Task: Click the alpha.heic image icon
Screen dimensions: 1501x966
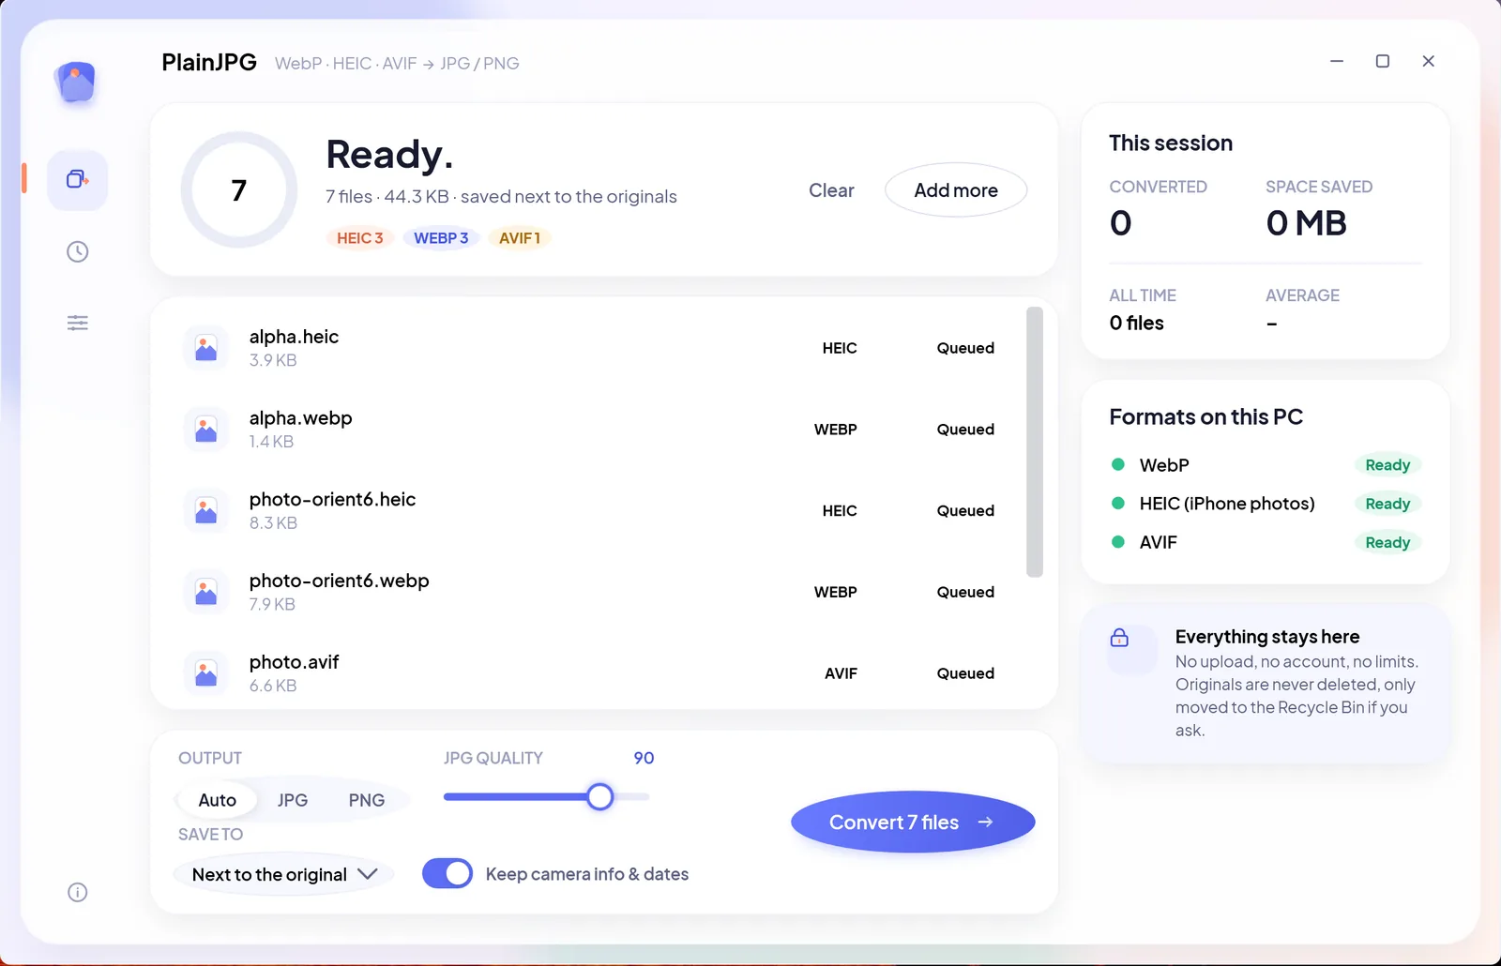Action: (206, 348)
